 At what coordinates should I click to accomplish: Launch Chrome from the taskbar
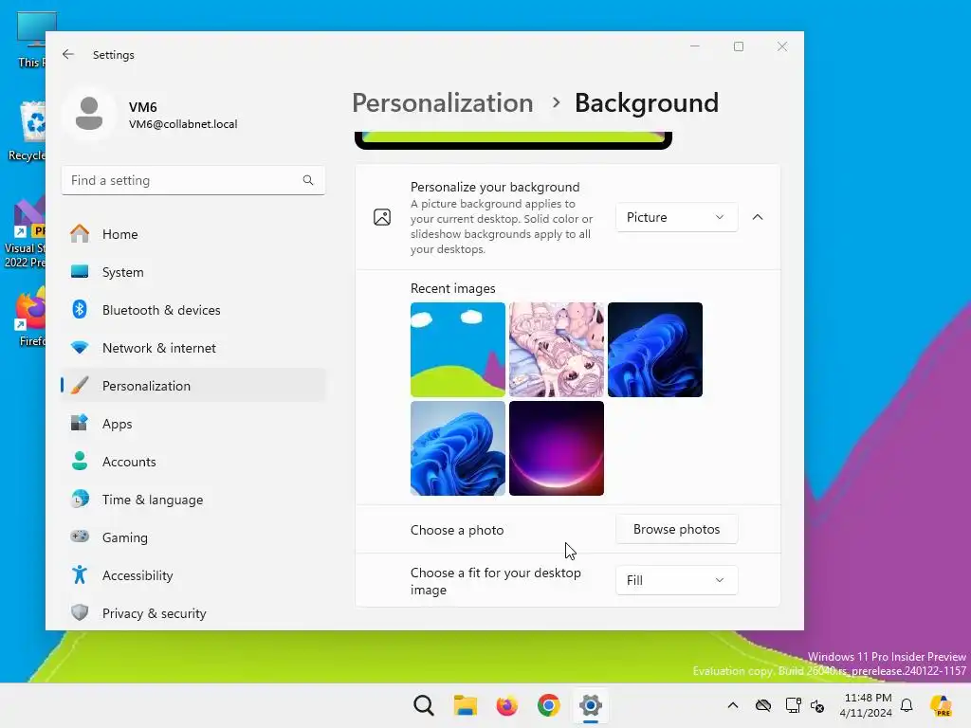548,705
